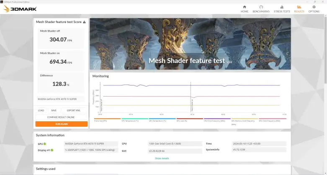Open the Stress Tests section
Screen dimensions: 327x175
point(282,9)
